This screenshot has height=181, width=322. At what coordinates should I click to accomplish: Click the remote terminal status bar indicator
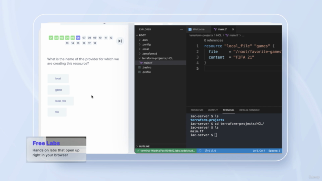coord(166,151)
